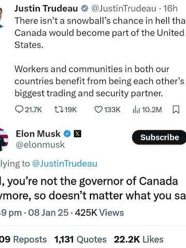The width and height of the screenshot is (186, 248).
Task: Bookmark Justin Trudeau's post
Action: tap(176, 109)
